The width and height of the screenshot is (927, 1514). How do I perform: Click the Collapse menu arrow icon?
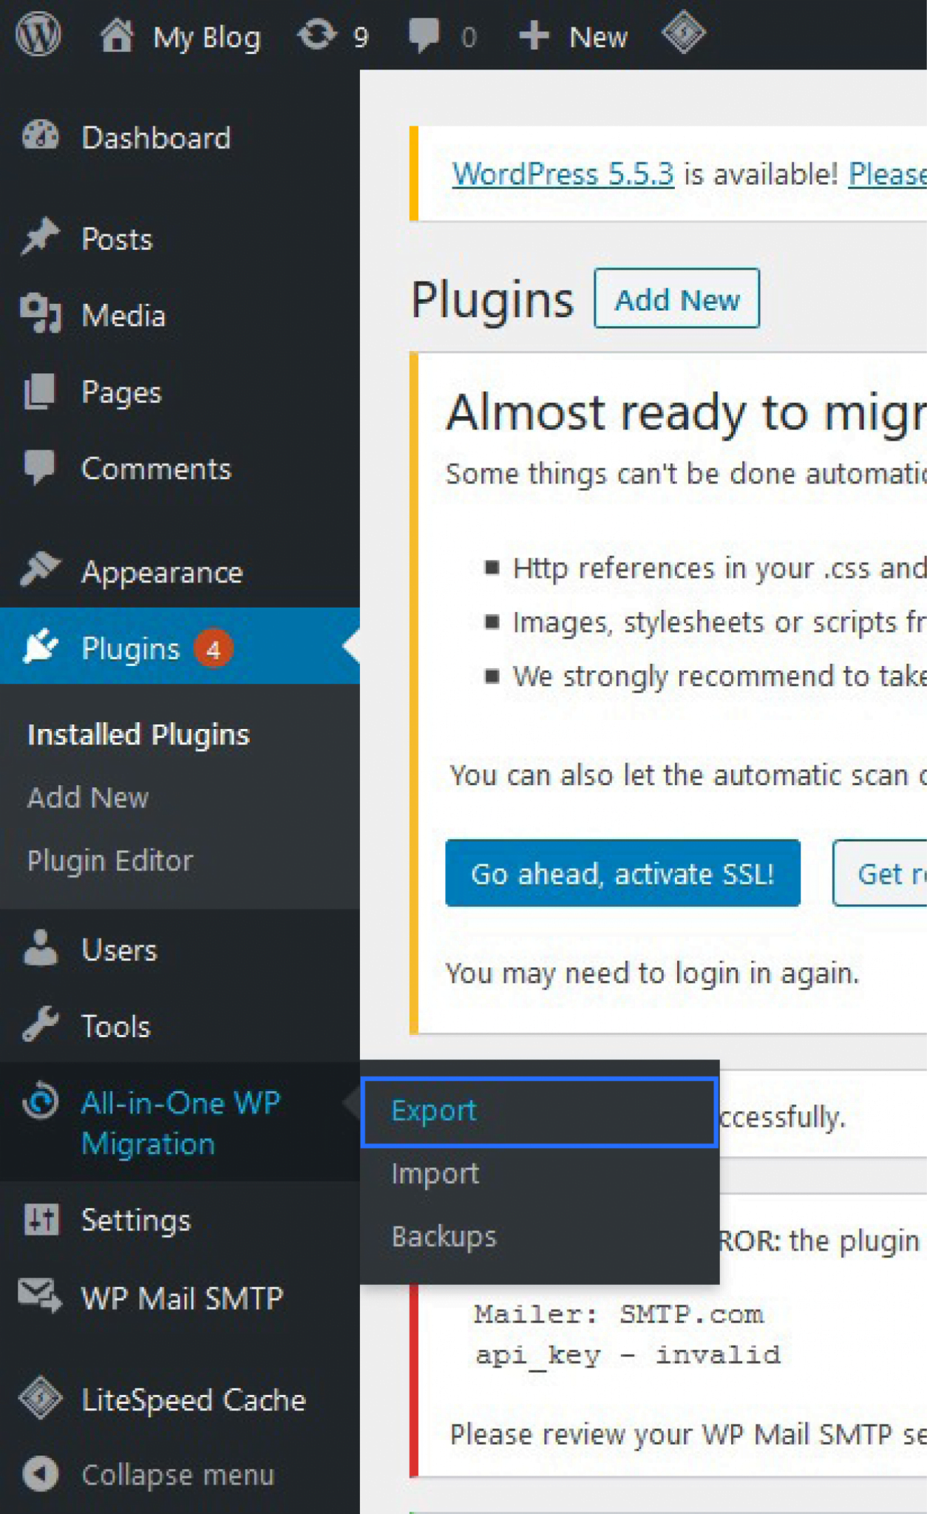click(x=40, y=1474)
